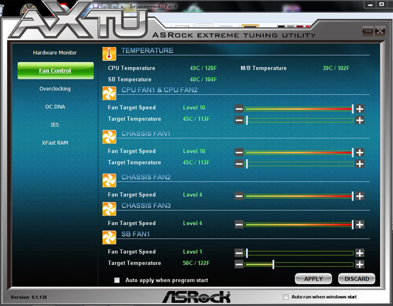Go to the IES section
Image resolution: width=393 pixels, height=306 pixels.
point(55,124)
